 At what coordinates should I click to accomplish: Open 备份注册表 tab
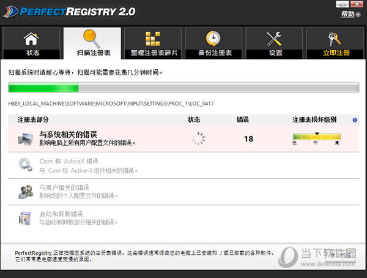click(213, 43)
